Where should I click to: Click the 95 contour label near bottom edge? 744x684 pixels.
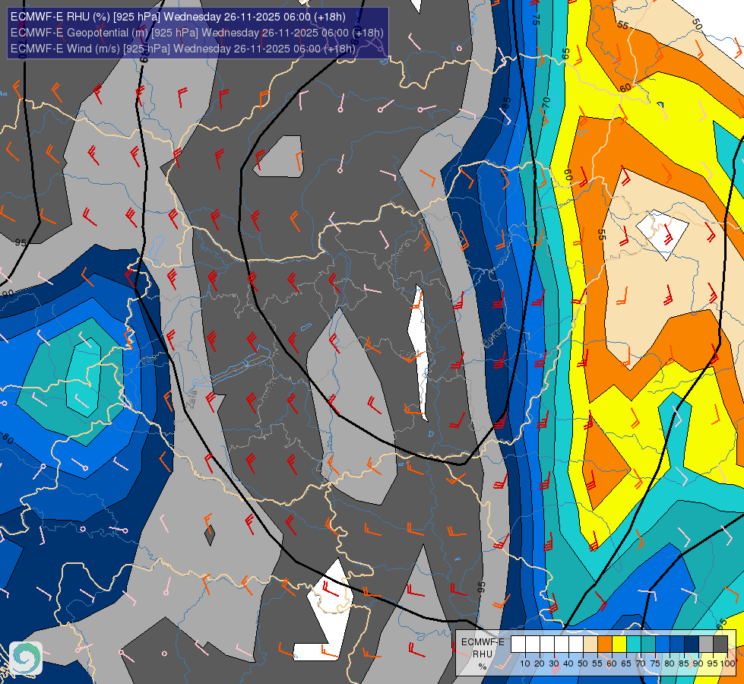[481, 587]
